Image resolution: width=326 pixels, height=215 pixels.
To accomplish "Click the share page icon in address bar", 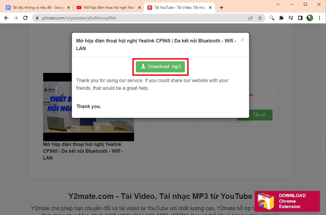I will 251,18.
